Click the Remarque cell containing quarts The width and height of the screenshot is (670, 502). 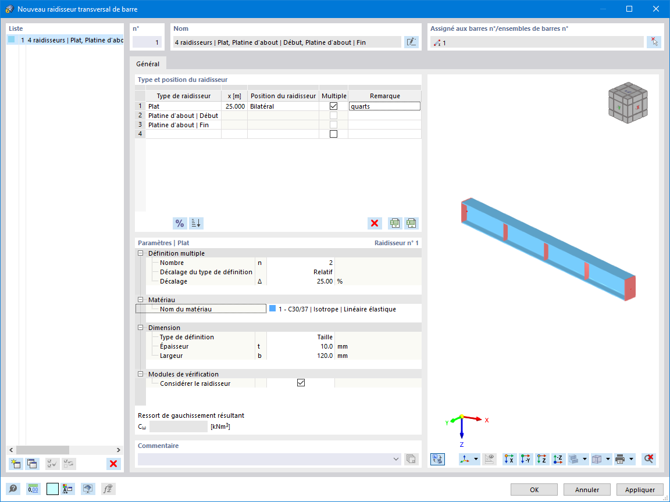[x=384, y=106]
